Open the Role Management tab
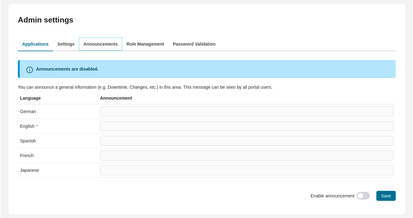The image size is (413, 218). pos(145,44)
